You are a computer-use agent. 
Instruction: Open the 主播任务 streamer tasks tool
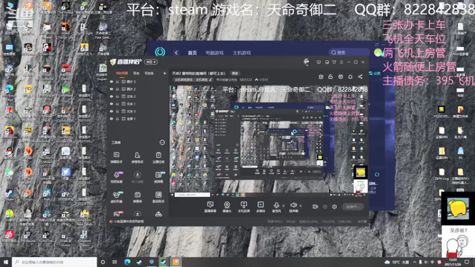159,157
